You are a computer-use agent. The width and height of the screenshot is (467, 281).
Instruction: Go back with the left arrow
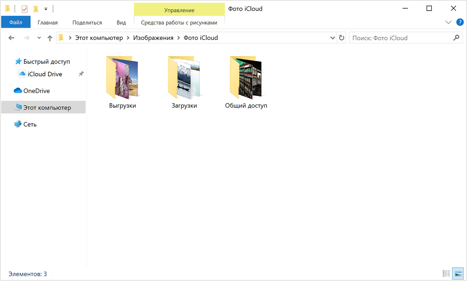point(11,38)
